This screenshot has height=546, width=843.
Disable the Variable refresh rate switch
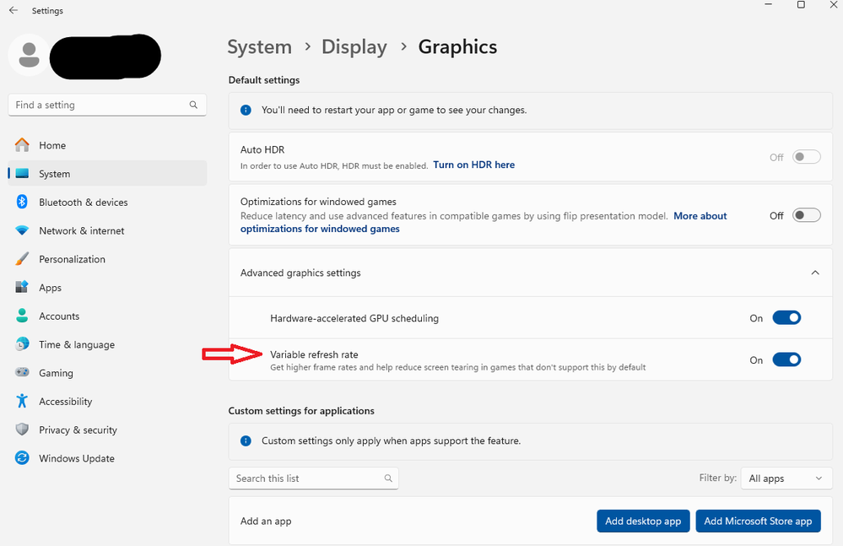pyautogui.click(x=786, y=359)
